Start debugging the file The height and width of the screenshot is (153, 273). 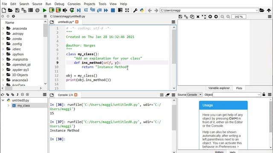(78, 10)
